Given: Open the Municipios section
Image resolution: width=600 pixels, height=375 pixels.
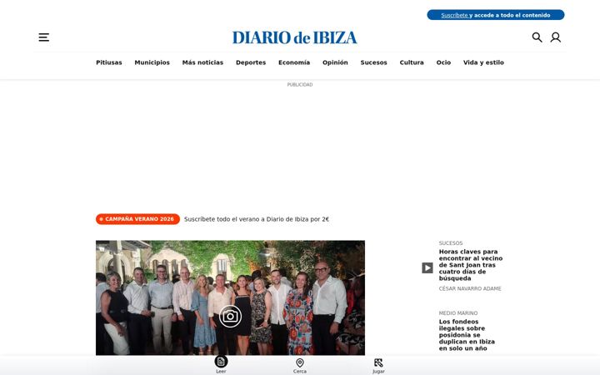Looking at the screenshot, I should pyautogui.click(x=152, y=62).
